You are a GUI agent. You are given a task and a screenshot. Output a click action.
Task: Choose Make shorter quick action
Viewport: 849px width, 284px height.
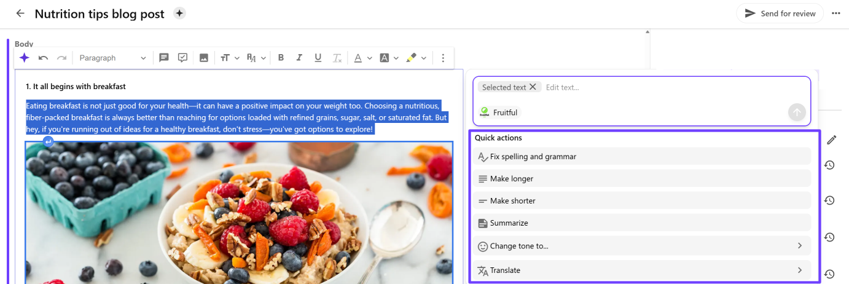coord(642,200)
